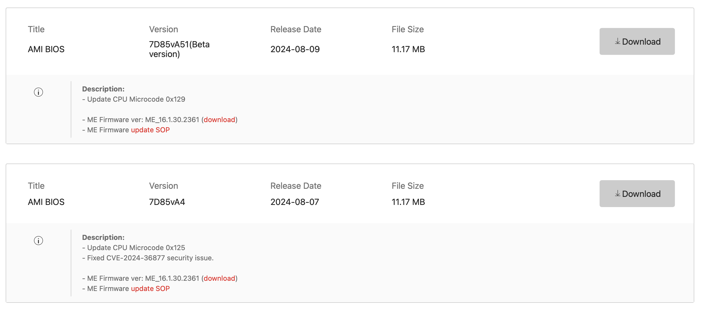
Task: Open update SOP link in 7D85vA4 description
Action: [x=150, y=288]
